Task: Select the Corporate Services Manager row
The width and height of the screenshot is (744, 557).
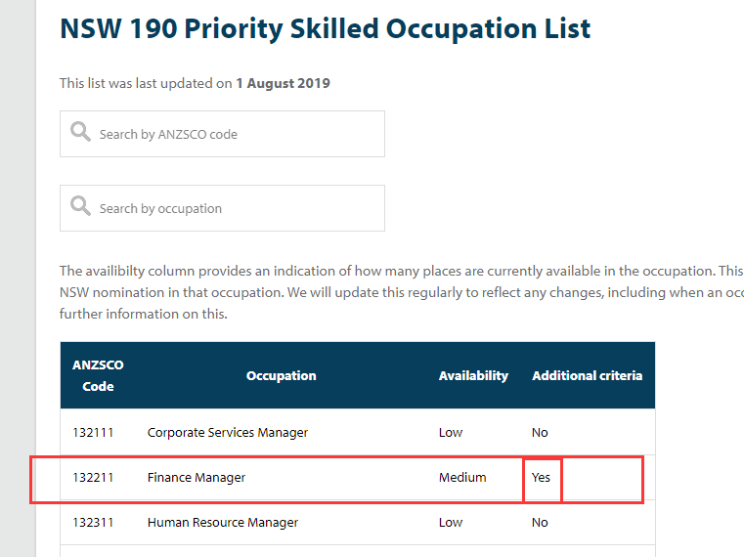Action: click(228, 432)
